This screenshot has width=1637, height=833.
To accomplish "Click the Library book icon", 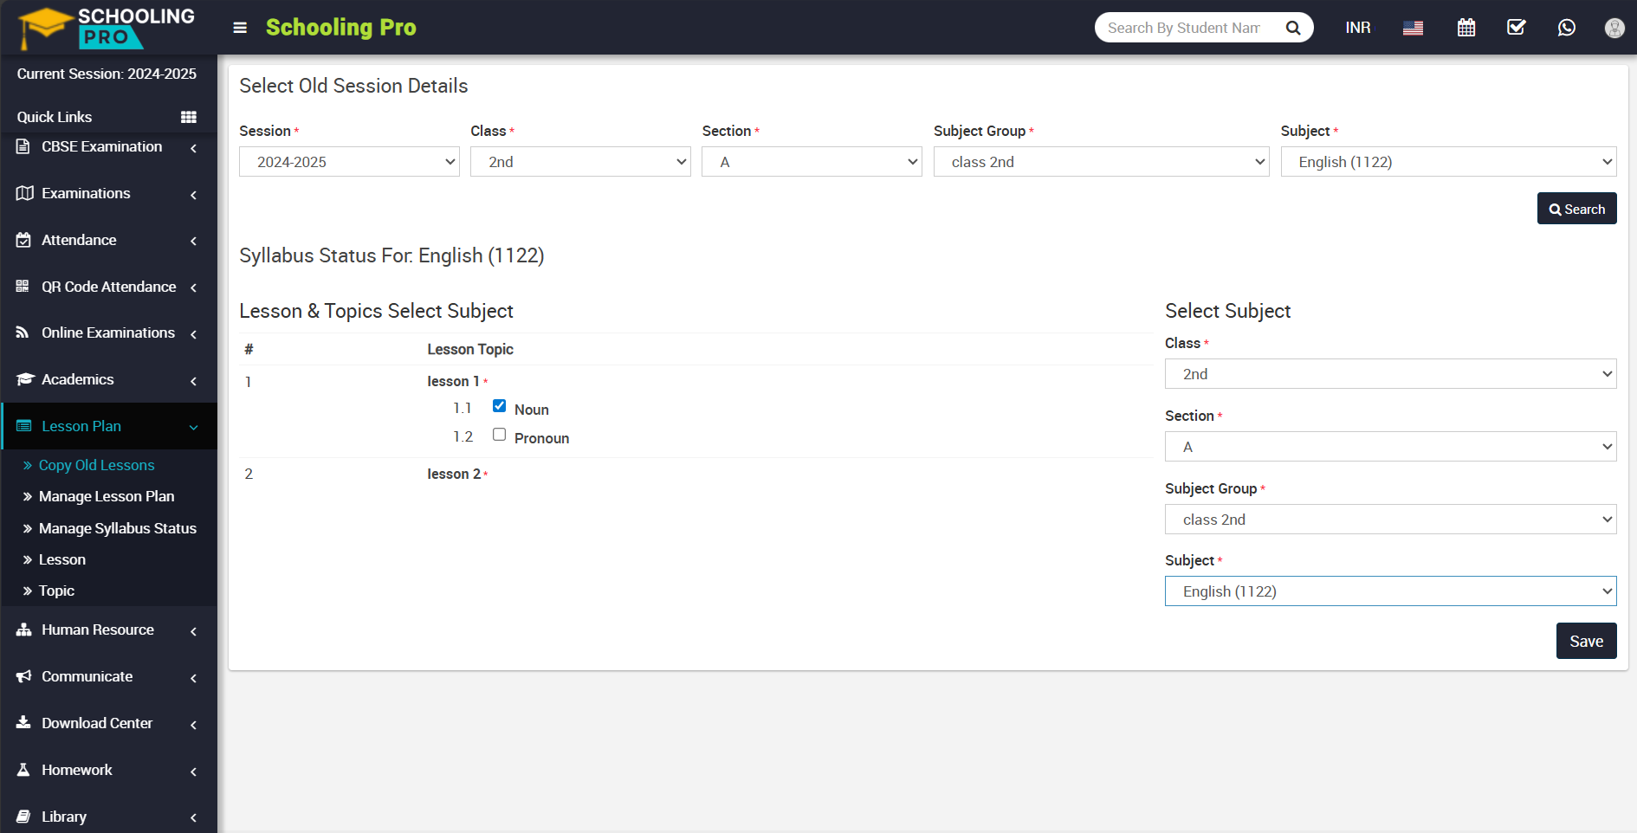I will click(23, 817).
